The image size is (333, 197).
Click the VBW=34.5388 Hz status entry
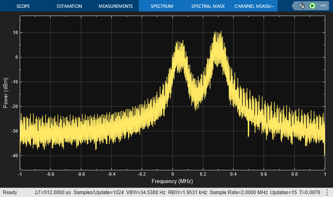pyautogui.click(x=146, y=192)
